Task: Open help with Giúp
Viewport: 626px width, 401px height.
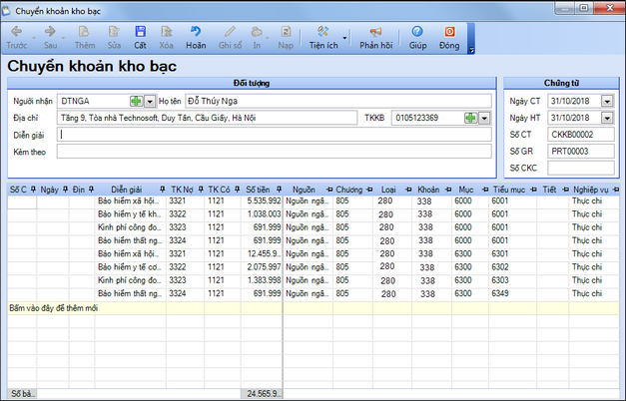Action: 417,38
